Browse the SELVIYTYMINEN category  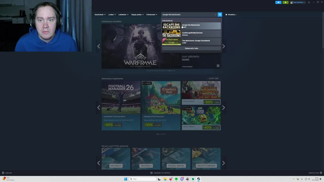coord(206,159)
